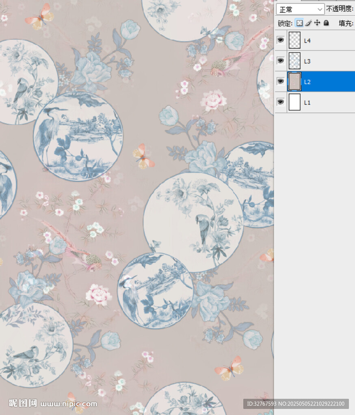
Task: Select layer name L1
Action: tap(307, 103)
